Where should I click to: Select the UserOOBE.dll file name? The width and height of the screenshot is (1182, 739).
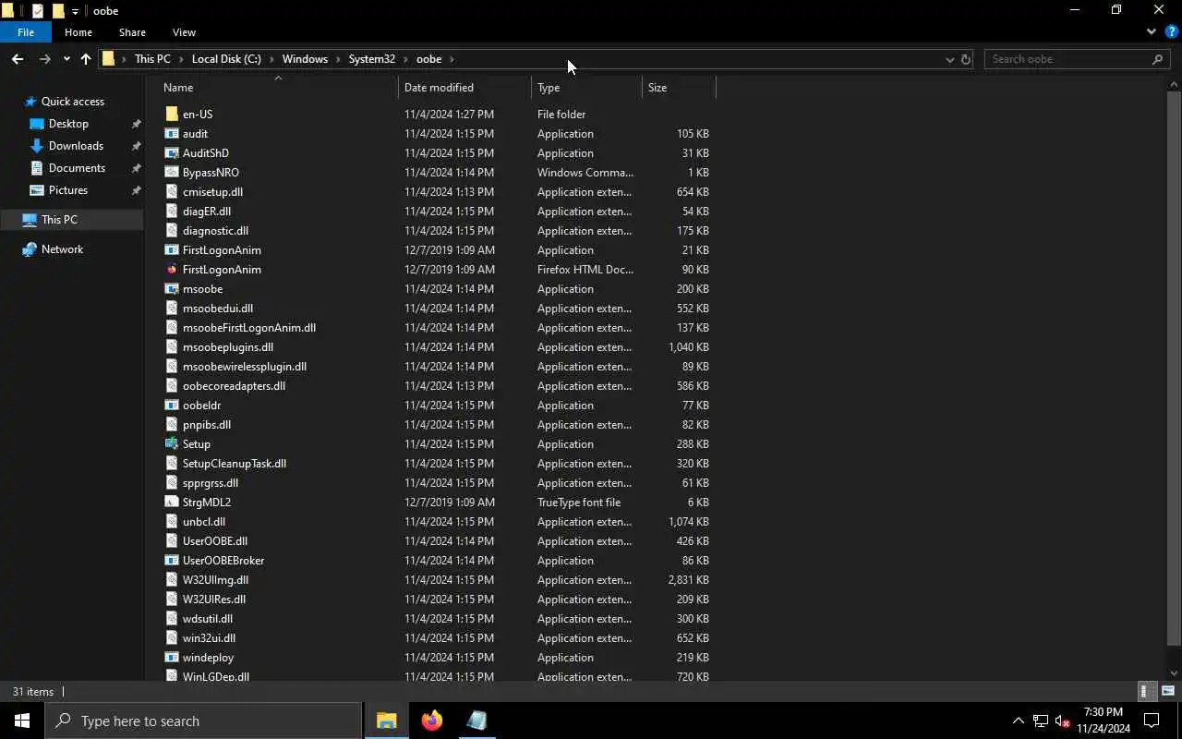[x=215, y=541]
